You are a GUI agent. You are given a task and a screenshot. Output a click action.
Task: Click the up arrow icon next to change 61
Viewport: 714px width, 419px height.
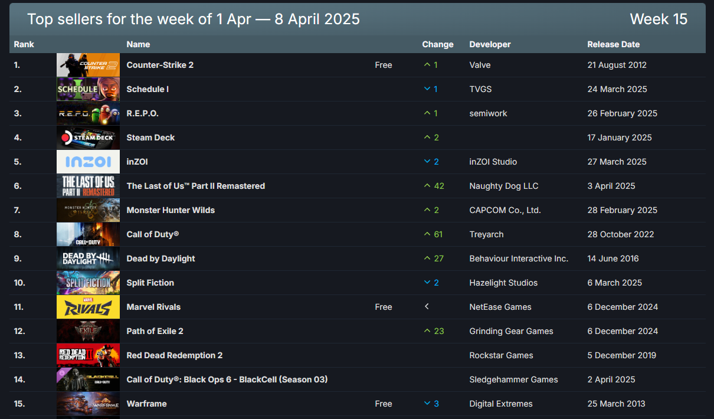point(427,234)
